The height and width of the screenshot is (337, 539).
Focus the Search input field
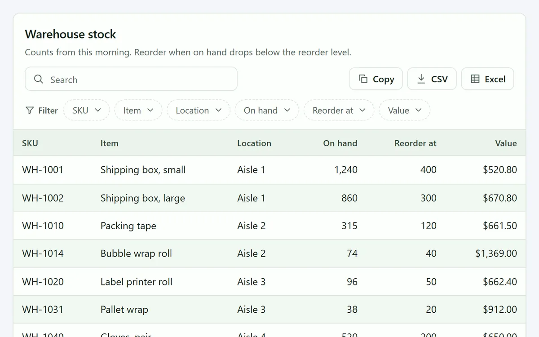131,79
